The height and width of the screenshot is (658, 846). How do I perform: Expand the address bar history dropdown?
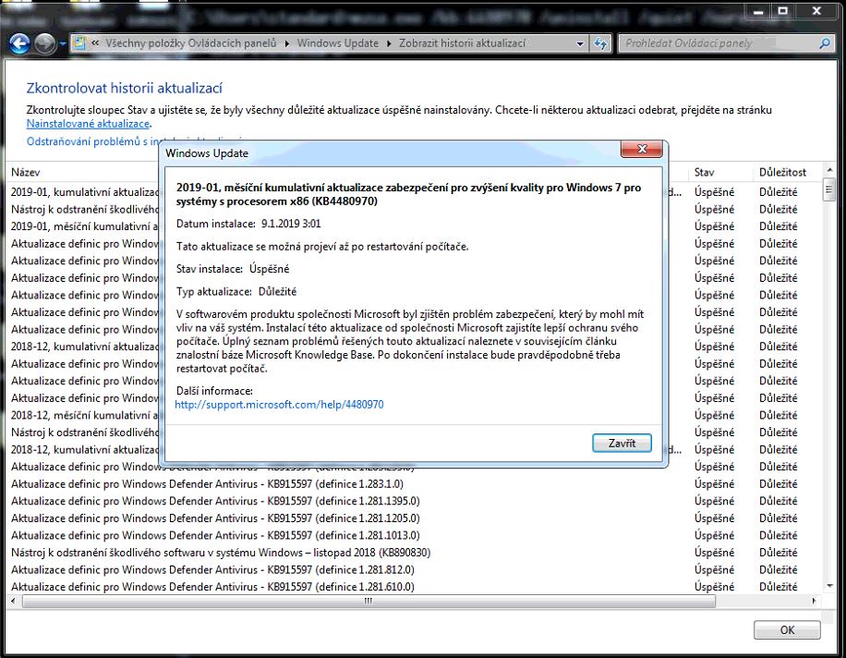[580, 43]
